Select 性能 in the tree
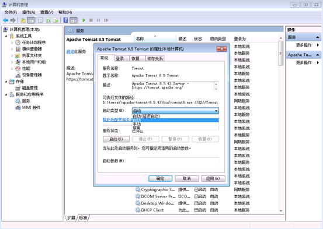 click(x=26, y=68)
